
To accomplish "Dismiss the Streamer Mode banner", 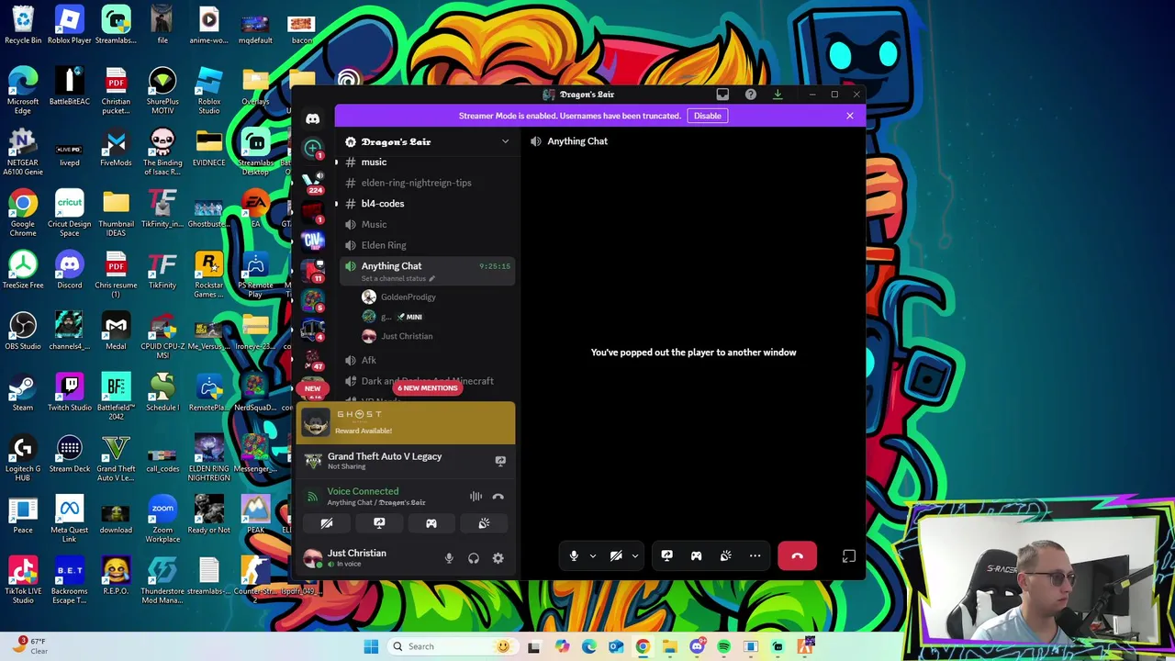I will (850, 116).
